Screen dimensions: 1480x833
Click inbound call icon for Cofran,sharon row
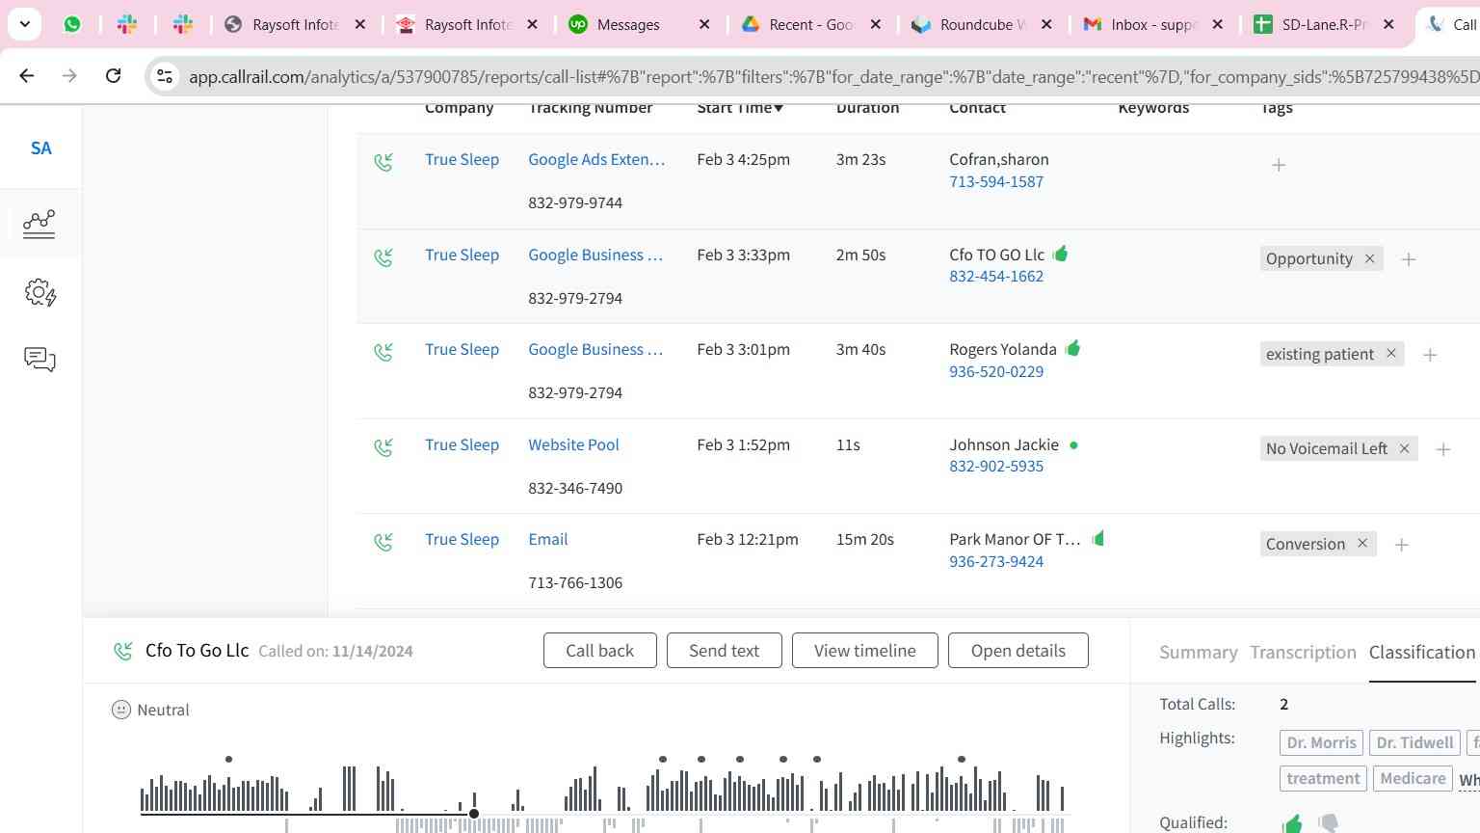point(383,162)
